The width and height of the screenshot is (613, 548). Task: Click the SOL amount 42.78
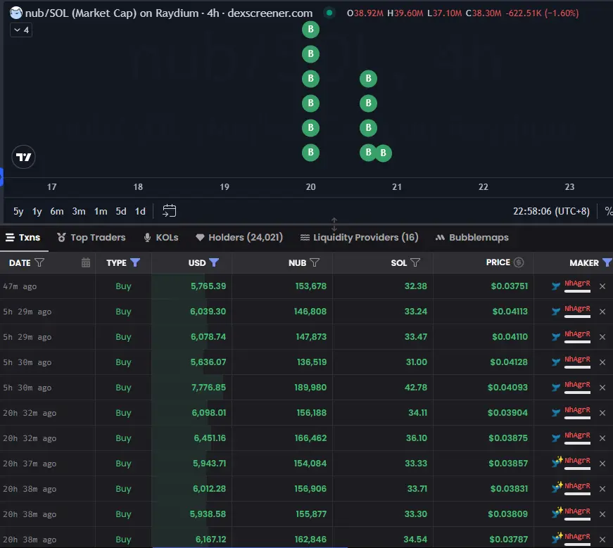415,388
